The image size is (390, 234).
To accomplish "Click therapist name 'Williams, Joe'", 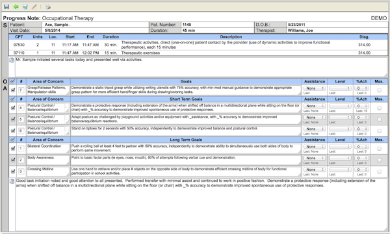I will (300, 31).
